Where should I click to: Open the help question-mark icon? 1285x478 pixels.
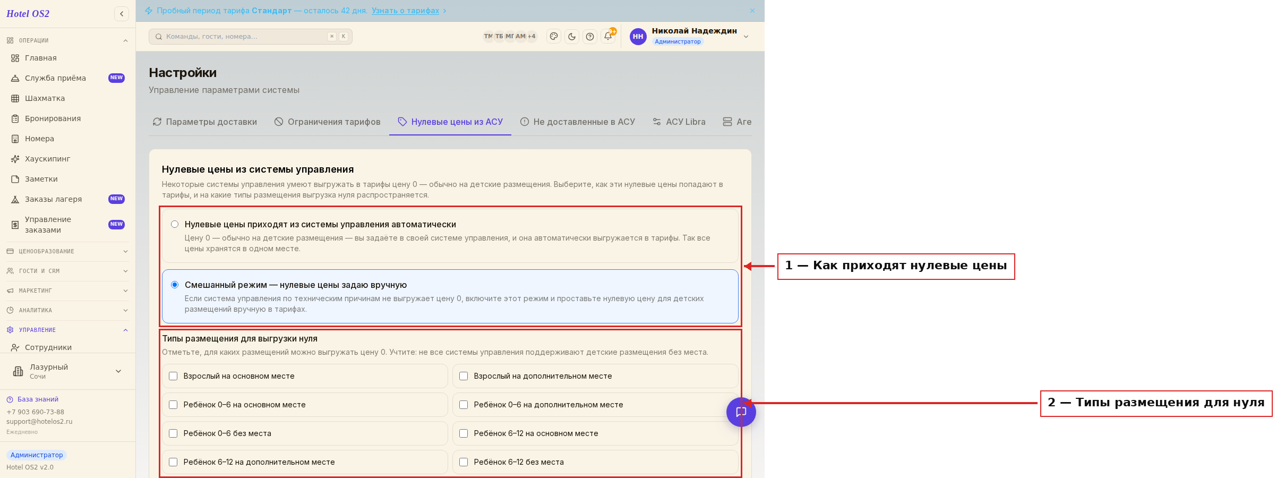(590, 37)
